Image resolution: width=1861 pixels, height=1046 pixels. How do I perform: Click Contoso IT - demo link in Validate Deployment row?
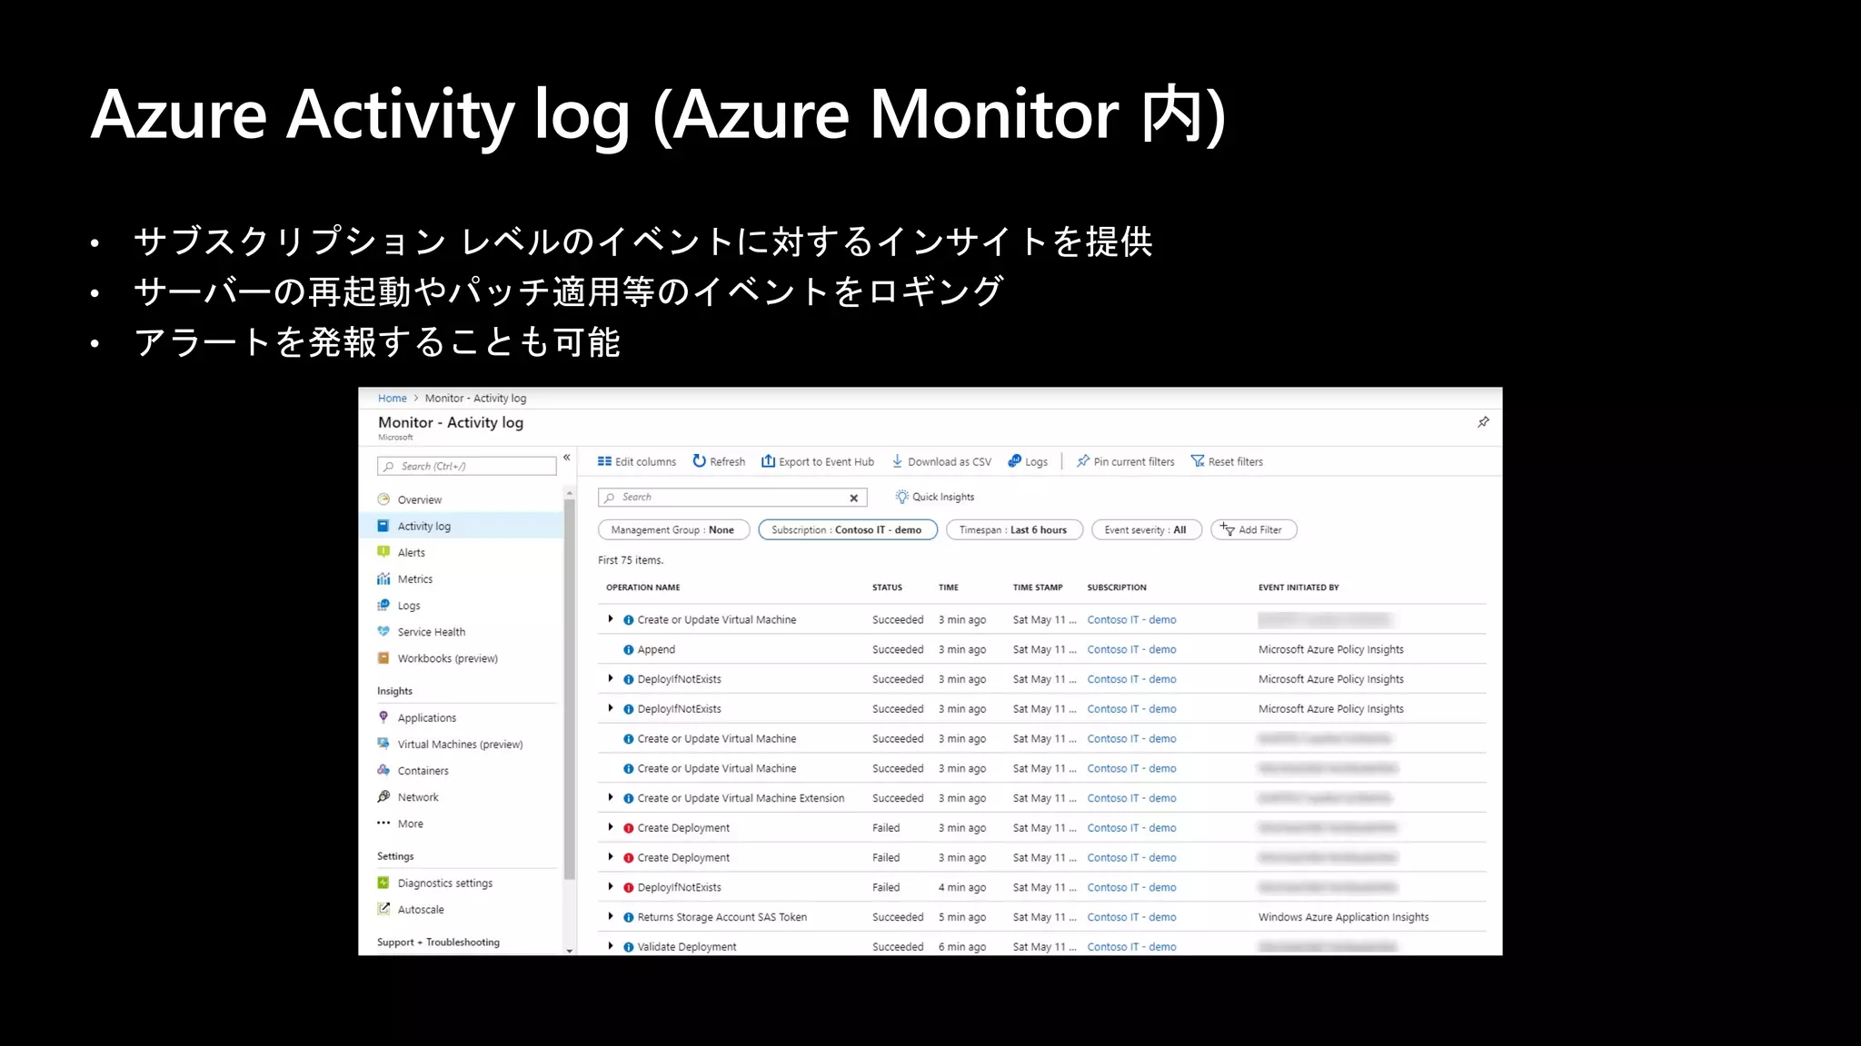[1131, 946]
